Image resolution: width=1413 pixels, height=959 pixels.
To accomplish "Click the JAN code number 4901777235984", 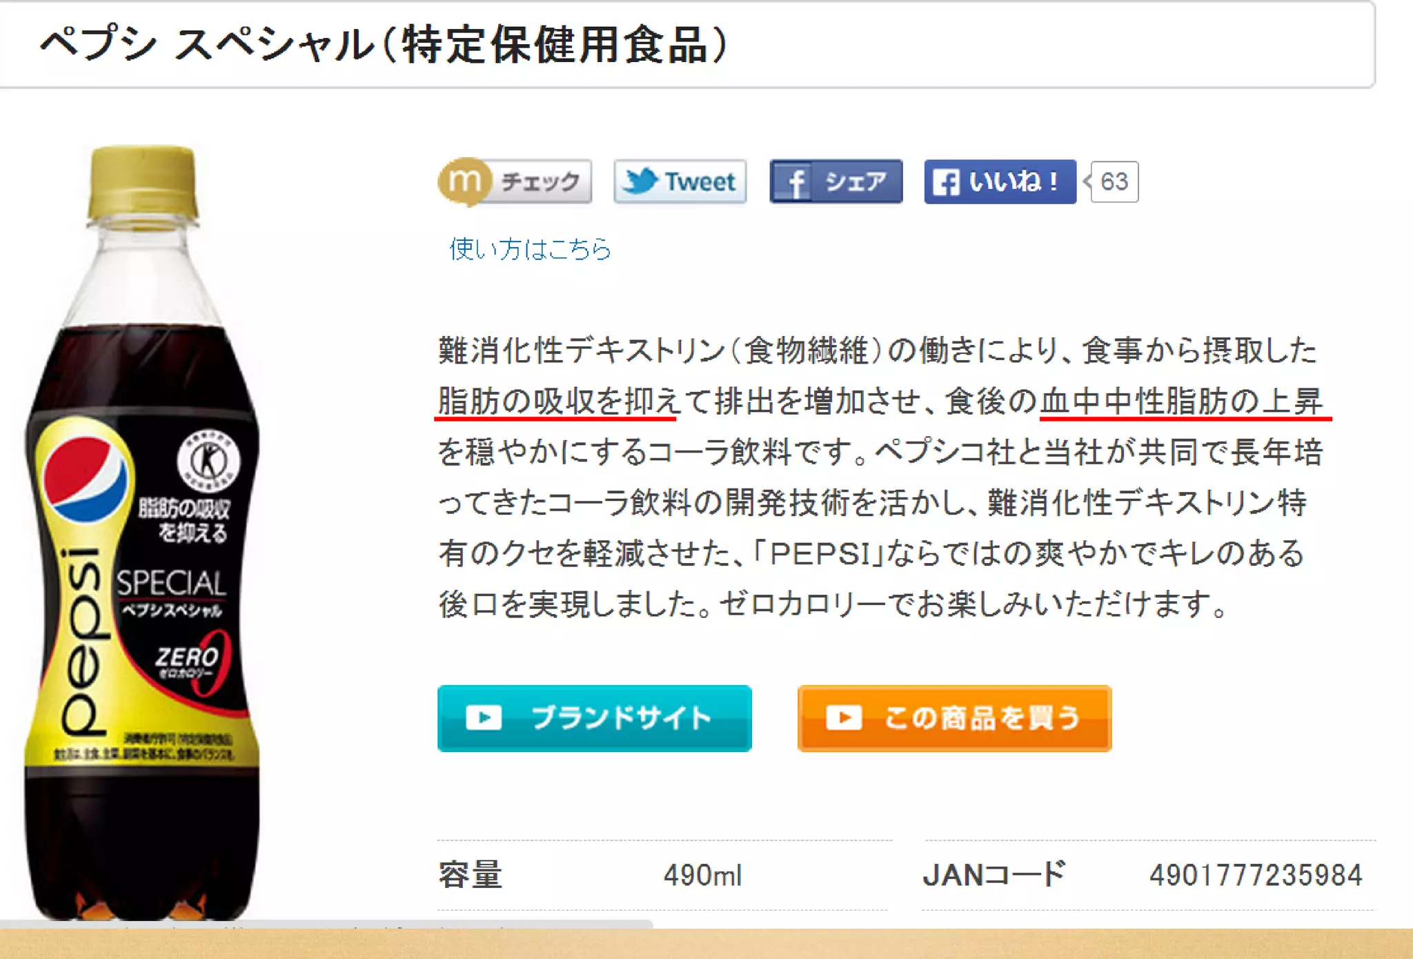I will click(1256, 876).
